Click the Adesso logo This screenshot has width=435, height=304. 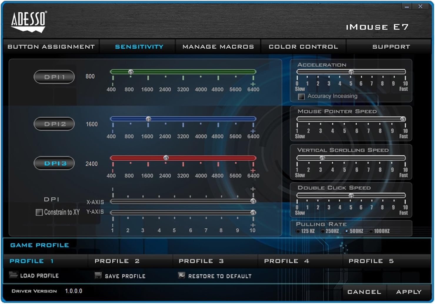(29, 21)
